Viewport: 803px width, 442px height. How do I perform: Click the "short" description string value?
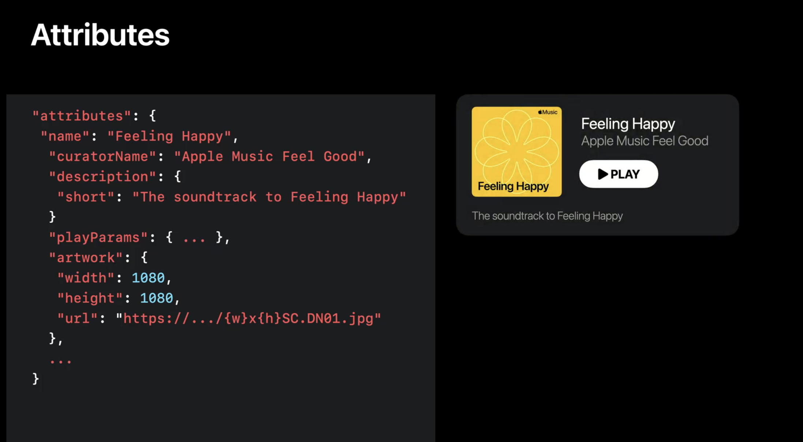pos(269,197)
